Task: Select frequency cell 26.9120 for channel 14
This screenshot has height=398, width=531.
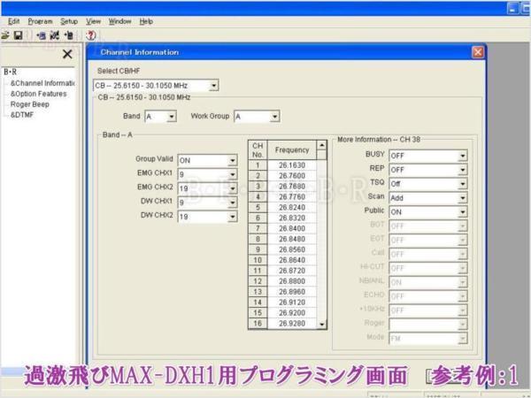Action: tap(292, 302)
